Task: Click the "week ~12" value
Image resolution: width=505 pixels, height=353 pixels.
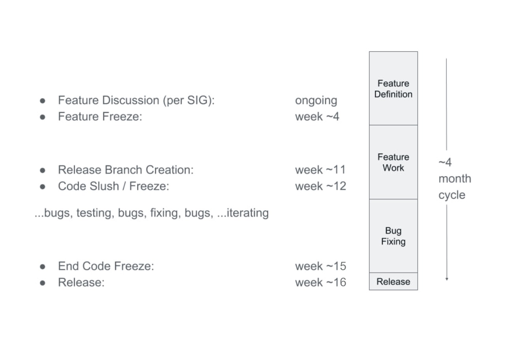Action: 320,186
